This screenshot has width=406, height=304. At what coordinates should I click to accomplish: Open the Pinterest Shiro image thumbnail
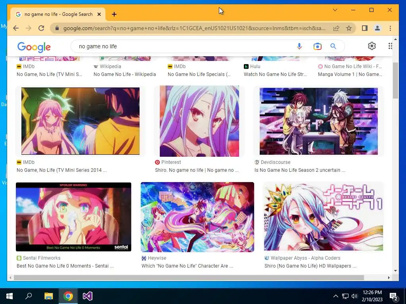click(x=199, y=121)
